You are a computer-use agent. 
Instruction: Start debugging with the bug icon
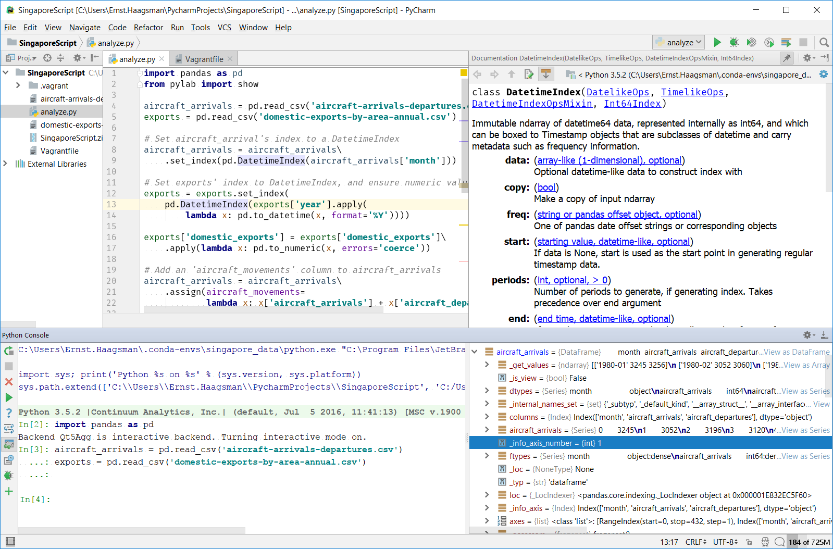pos(734,42)
